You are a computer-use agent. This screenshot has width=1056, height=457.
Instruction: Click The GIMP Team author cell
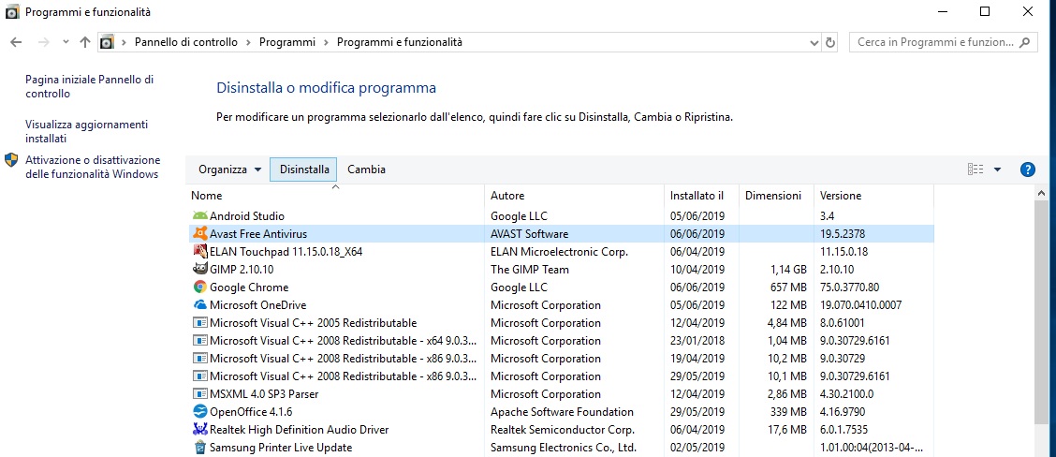point(529,269)
